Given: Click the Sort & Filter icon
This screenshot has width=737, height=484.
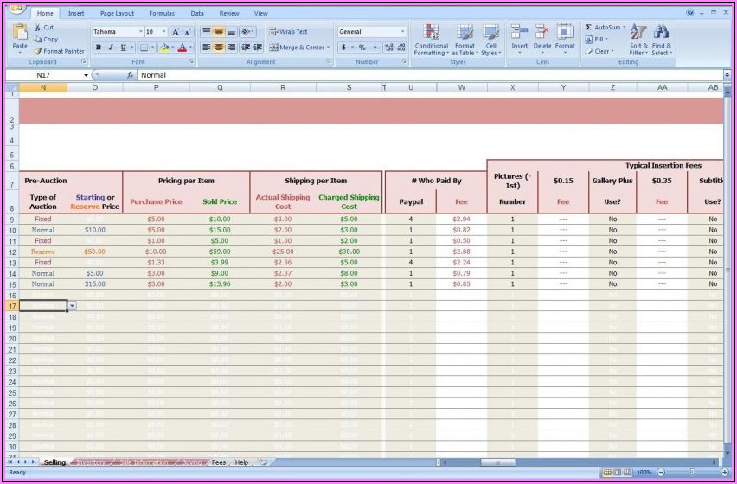Looking at the screenshot, I should (x=638, y=39).
